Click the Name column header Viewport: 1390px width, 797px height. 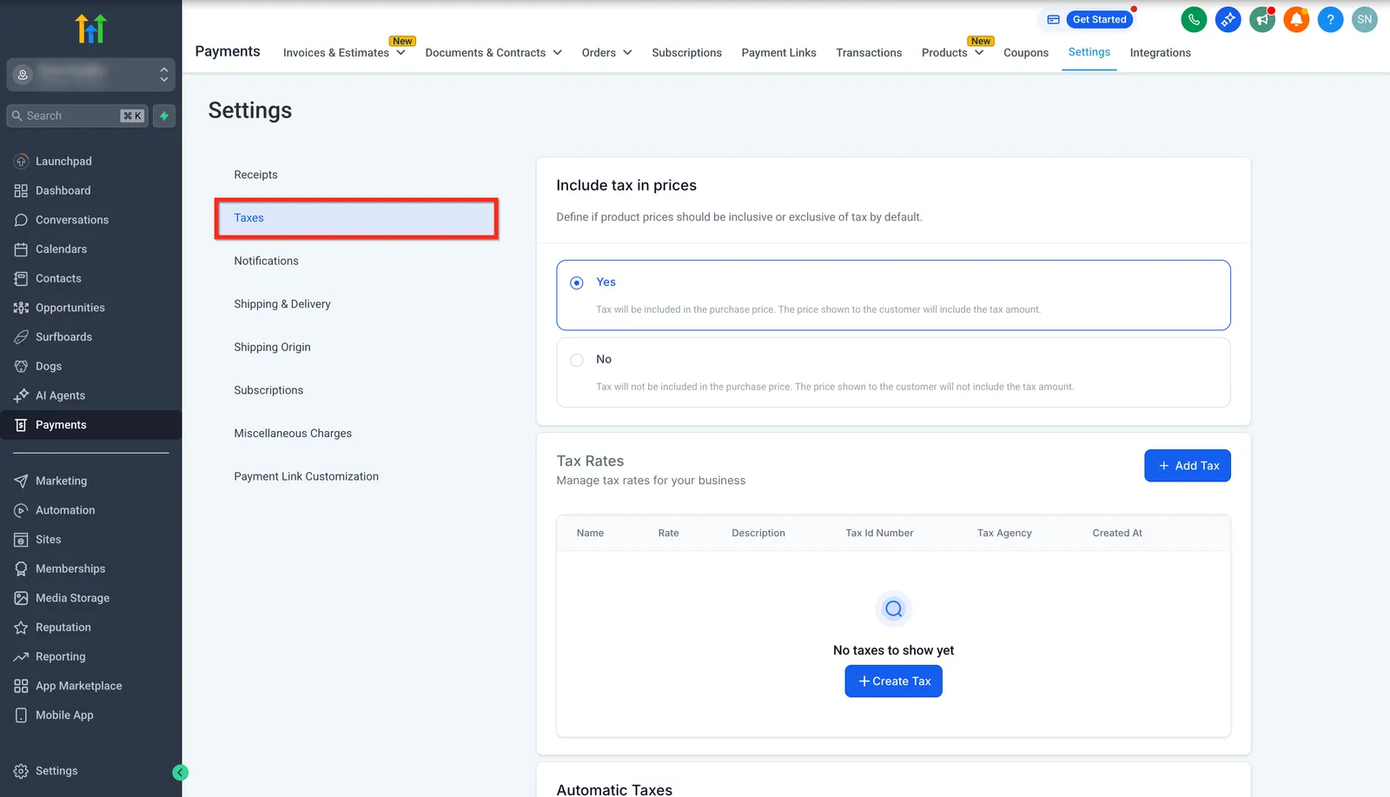pos(590,534)
